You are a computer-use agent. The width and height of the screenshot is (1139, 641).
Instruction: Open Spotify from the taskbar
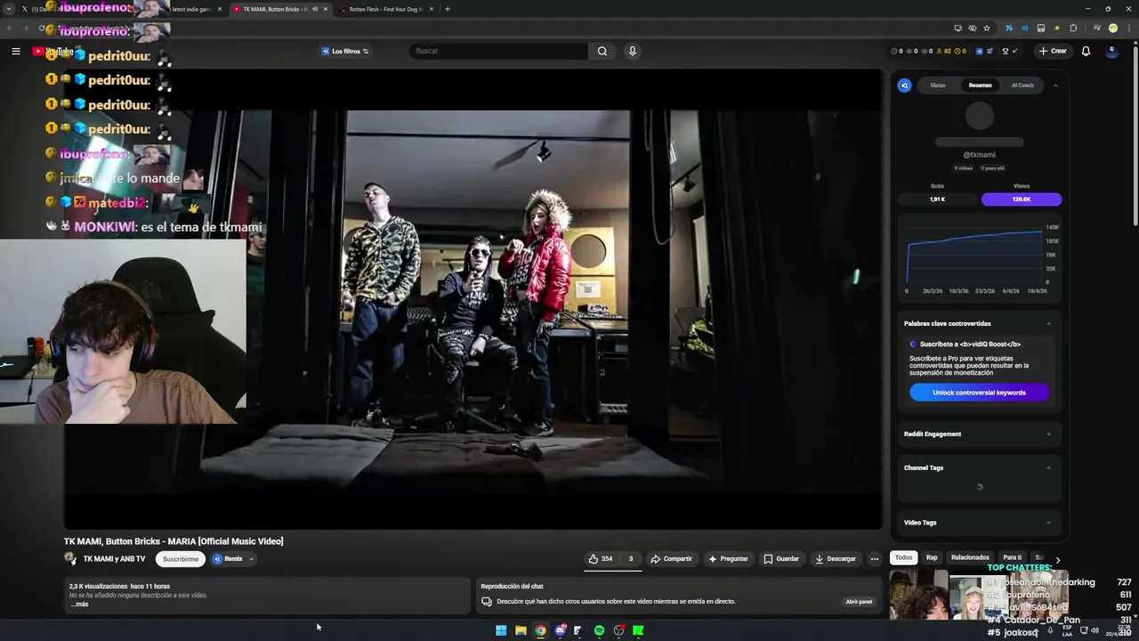pos(599,630)
